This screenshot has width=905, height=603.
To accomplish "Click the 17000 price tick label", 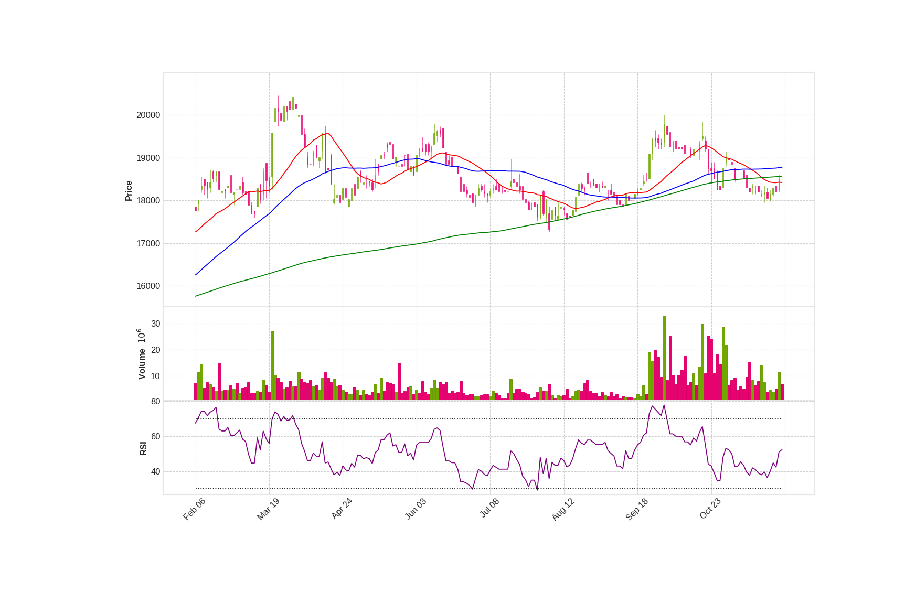I will click(148, 244).
